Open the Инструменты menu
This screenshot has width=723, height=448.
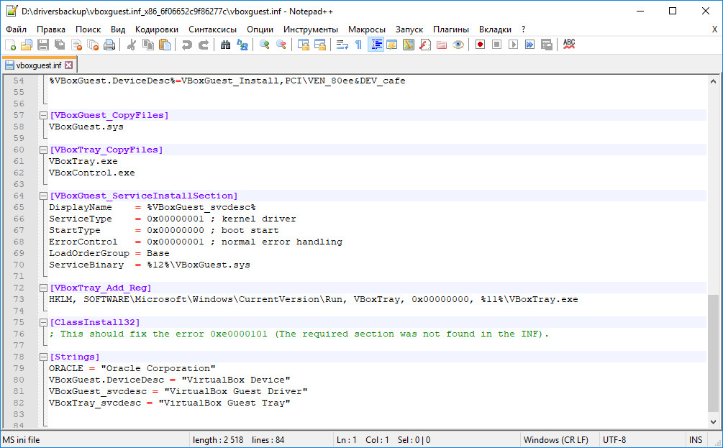(311, 29)
